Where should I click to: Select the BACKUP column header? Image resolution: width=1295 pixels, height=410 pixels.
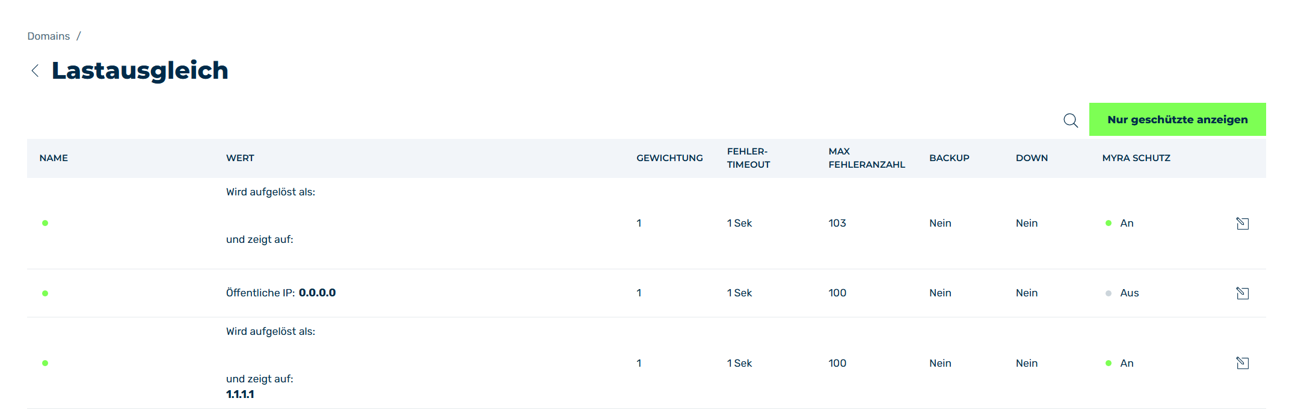click(x=949, y=158)
